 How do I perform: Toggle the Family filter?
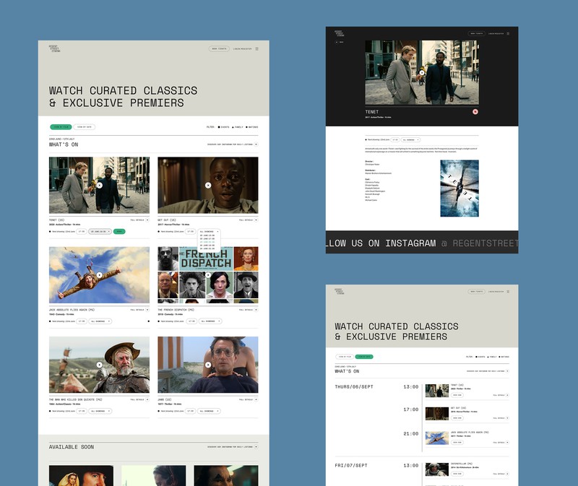238,126
